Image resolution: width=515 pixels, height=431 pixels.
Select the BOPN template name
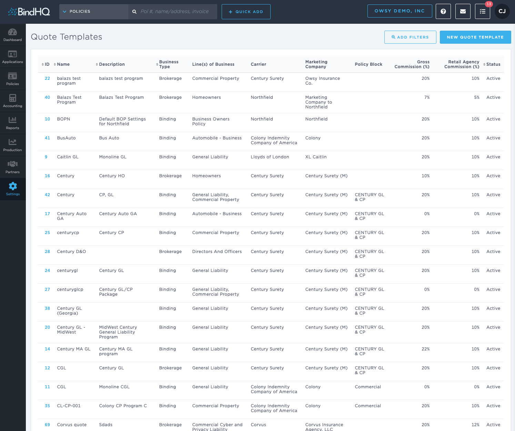(64, 119)
